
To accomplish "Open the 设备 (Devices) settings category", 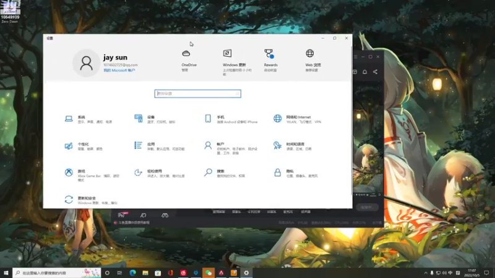I will (x=155, y=119).
